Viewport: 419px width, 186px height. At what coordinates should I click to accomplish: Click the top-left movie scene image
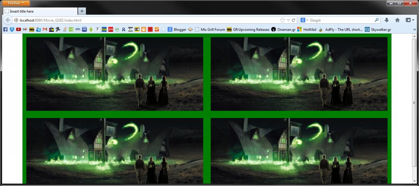pyautogui.click(x=115, y=74)
